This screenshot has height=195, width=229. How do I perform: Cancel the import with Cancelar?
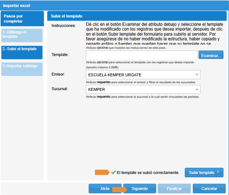[x=209, y=188]
